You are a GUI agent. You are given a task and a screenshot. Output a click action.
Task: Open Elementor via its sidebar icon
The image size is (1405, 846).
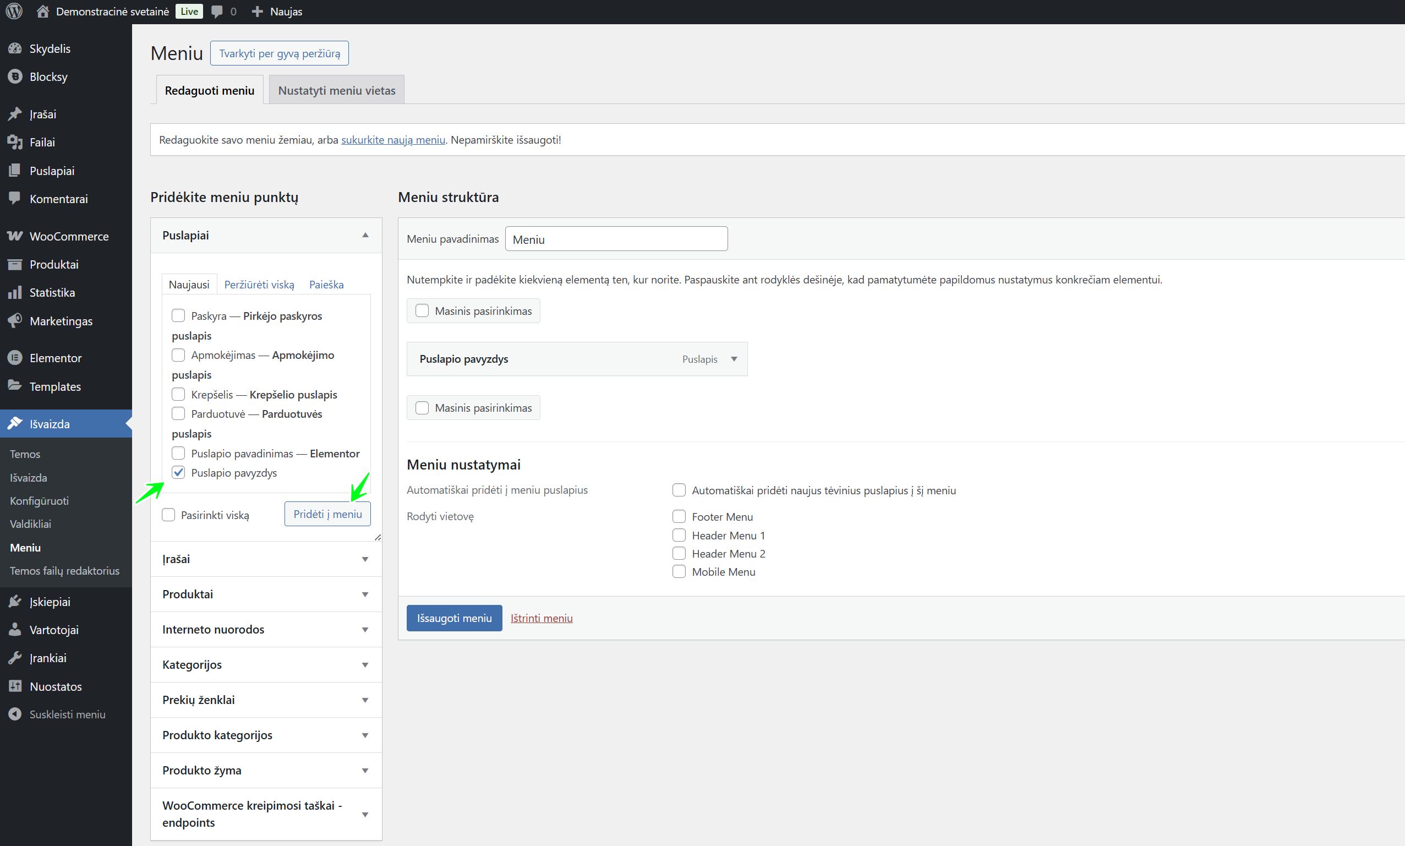pyautogui.click(x=15, y=358)
